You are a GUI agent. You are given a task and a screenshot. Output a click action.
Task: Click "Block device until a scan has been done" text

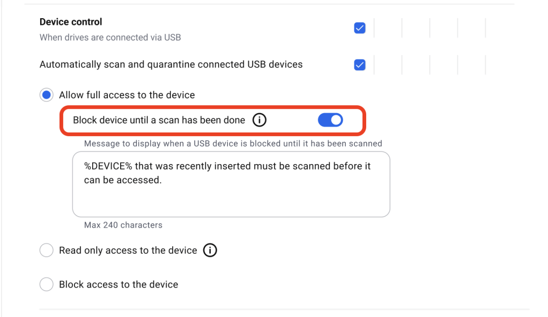pyautogui.click(x=159, y=120)
